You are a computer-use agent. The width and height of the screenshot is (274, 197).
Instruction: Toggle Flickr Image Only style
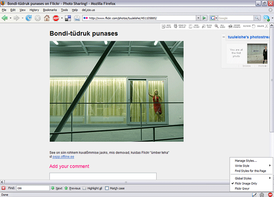[x=246, y=183]
